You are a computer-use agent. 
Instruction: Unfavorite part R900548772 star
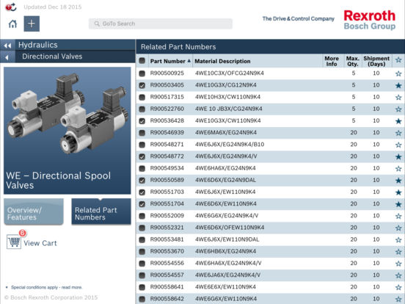tap(398, 157)
